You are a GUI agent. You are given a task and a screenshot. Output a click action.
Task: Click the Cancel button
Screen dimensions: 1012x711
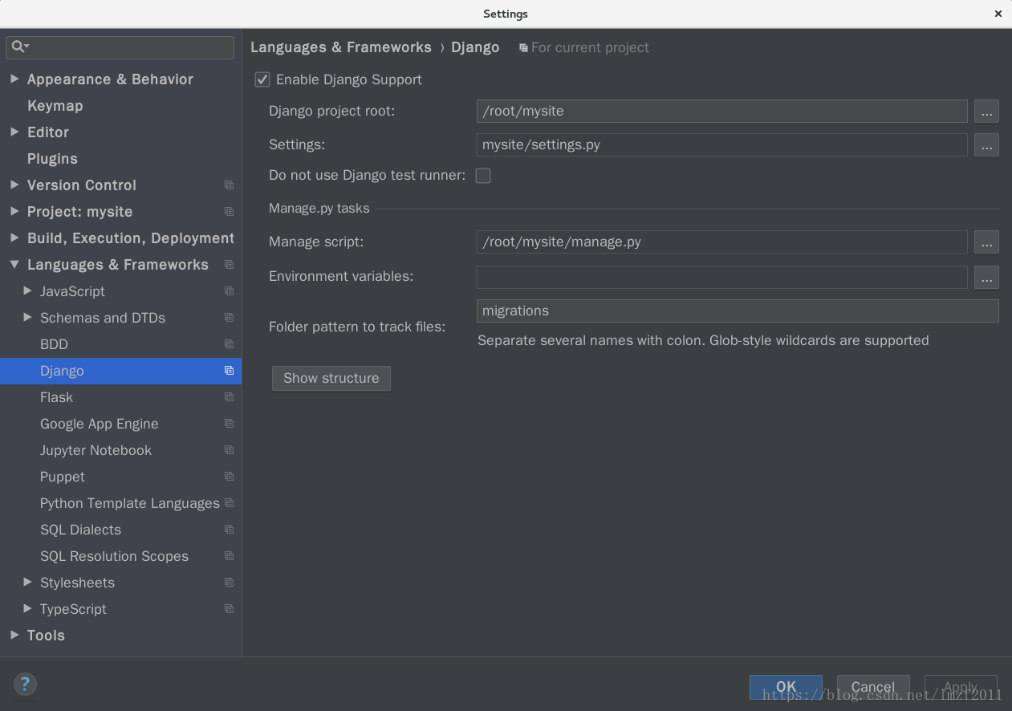(873, 687)
